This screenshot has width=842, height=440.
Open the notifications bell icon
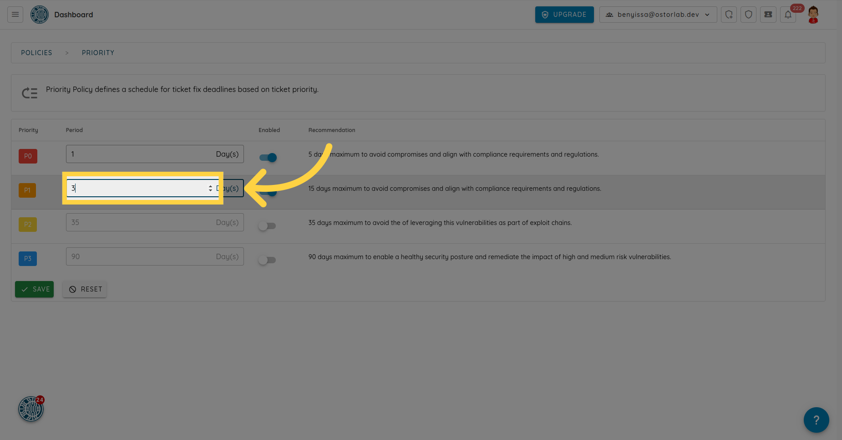click(x=788, y=15)
